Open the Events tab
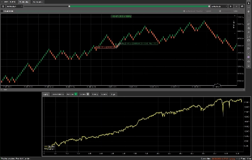Image resolution: width=252 pixels, height=160 pixels. pyautogui.click(x=104, y=94)
